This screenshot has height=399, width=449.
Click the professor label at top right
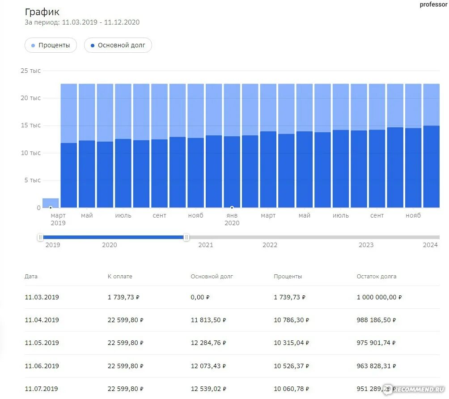click(433, 4)
